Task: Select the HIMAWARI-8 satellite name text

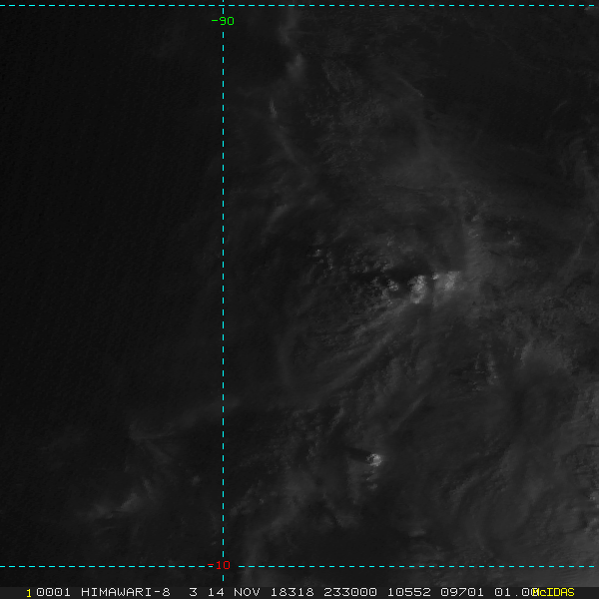Action: tap(126, 592)
